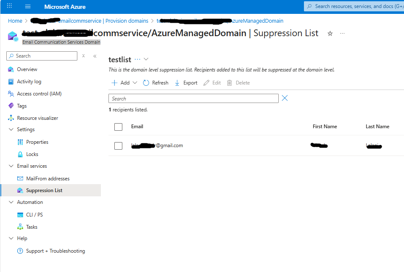Click the Email Communication Services resource icon
The width and height of the screenshot is (404, 272).
click(x=13, y=36)
